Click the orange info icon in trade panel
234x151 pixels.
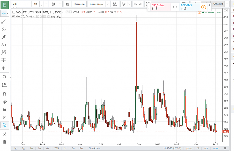pyautogui.click(x=204, y=7)
